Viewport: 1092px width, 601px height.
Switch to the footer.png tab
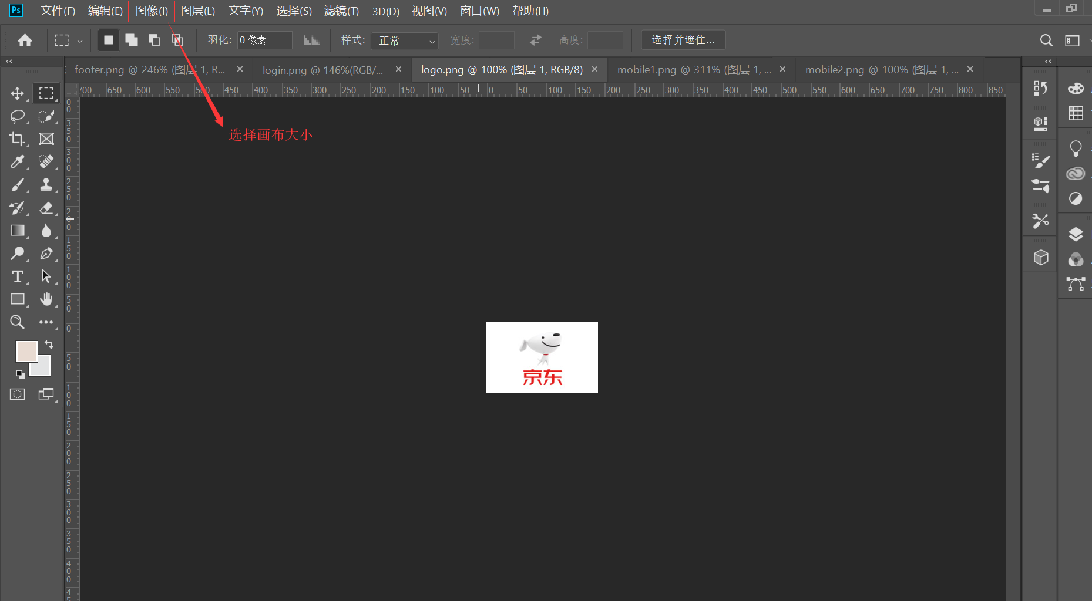click(150, 70)
